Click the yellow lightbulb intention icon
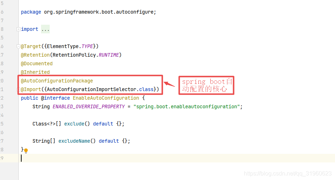 point(26,151)
